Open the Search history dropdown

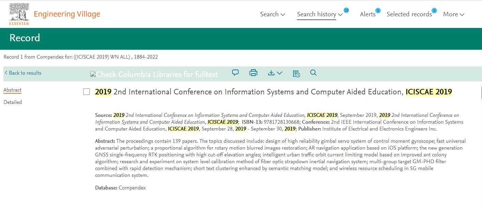320,14
